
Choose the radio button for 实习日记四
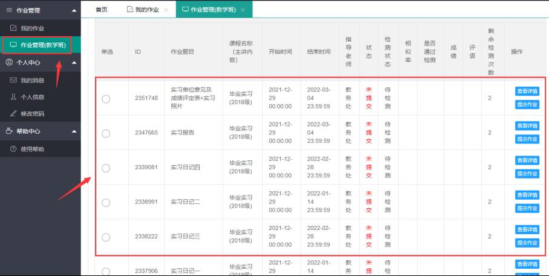[106, 168]
